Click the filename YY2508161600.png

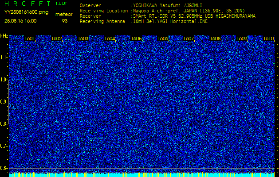pyautogui.click(x=26, y=12)
